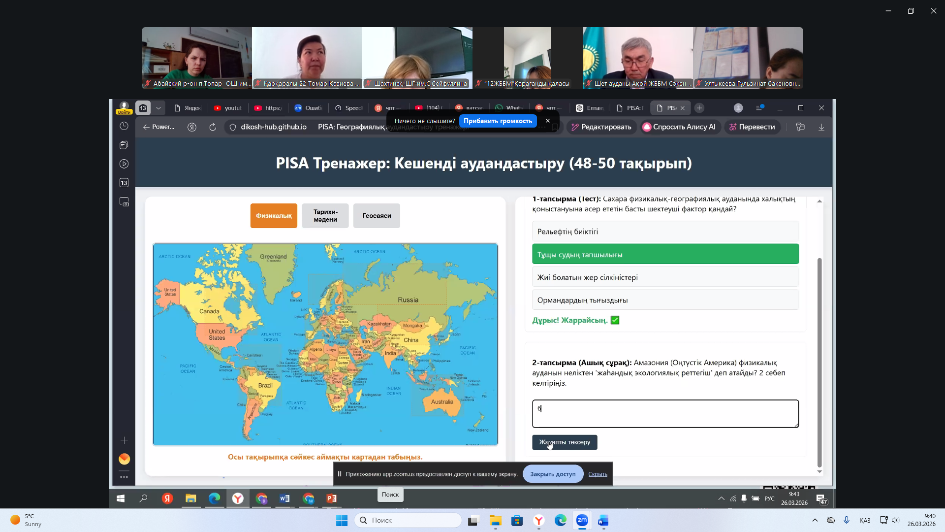Screen dimensions: 945x532
Task: Open Word from the taskbar
Action: [603, 520]
